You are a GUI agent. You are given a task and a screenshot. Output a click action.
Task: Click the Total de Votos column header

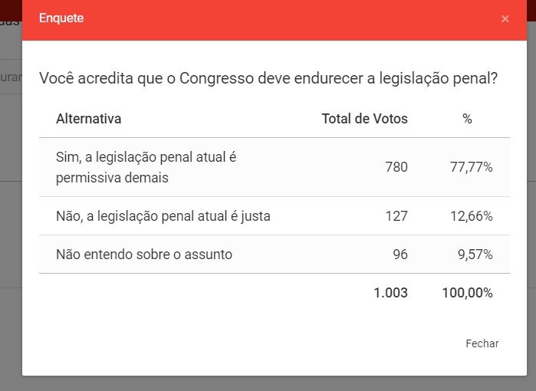click(x=364, y=119)
